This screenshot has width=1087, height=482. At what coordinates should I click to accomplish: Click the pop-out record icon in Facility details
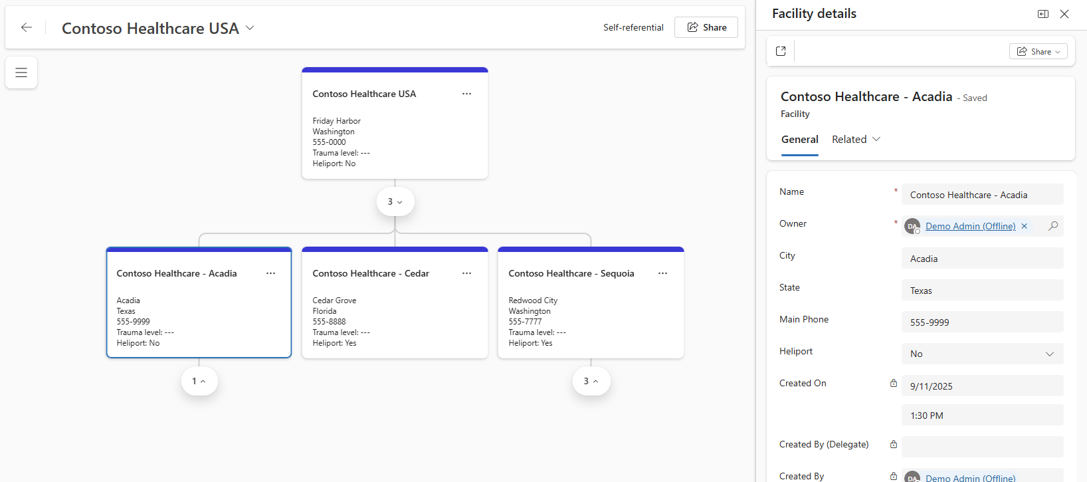click(781, 51)
